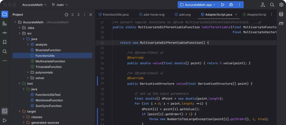The width and height of the screenshot is (286, 125).
Task: Open the AccurateMath project dropdown
Action: (x=34, y=5)
